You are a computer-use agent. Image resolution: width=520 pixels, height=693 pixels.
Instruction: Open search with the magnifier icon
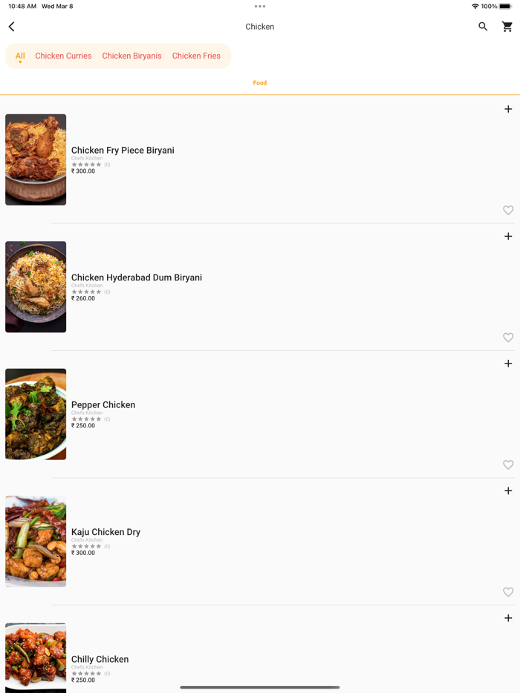(x=483, y=27)
